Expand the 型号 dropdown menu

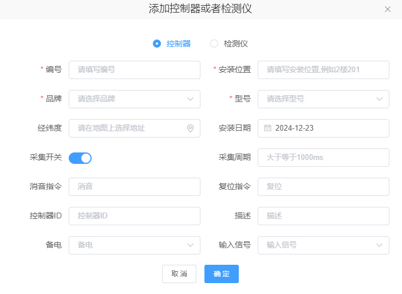(323, 99)
